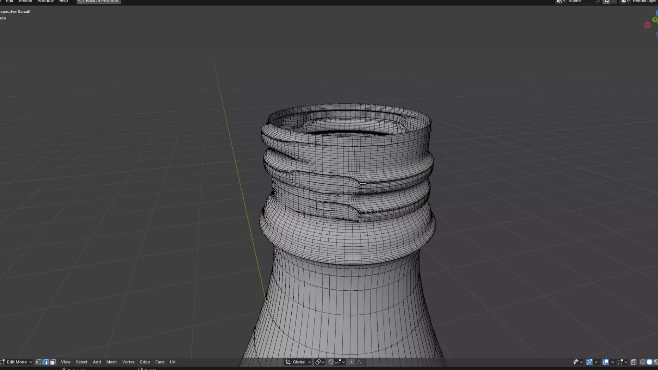Screen dimensions: 658x370
Task: Switch to face select mode
Action: (x=53, y=362)
